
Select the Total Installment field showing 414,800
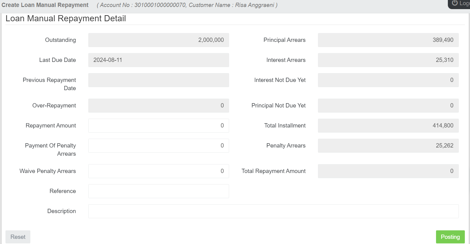click(388, 125)
